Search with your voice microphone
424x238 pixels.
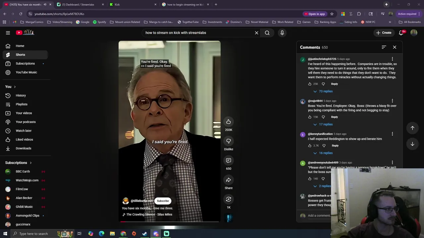(x=282, y=33)
